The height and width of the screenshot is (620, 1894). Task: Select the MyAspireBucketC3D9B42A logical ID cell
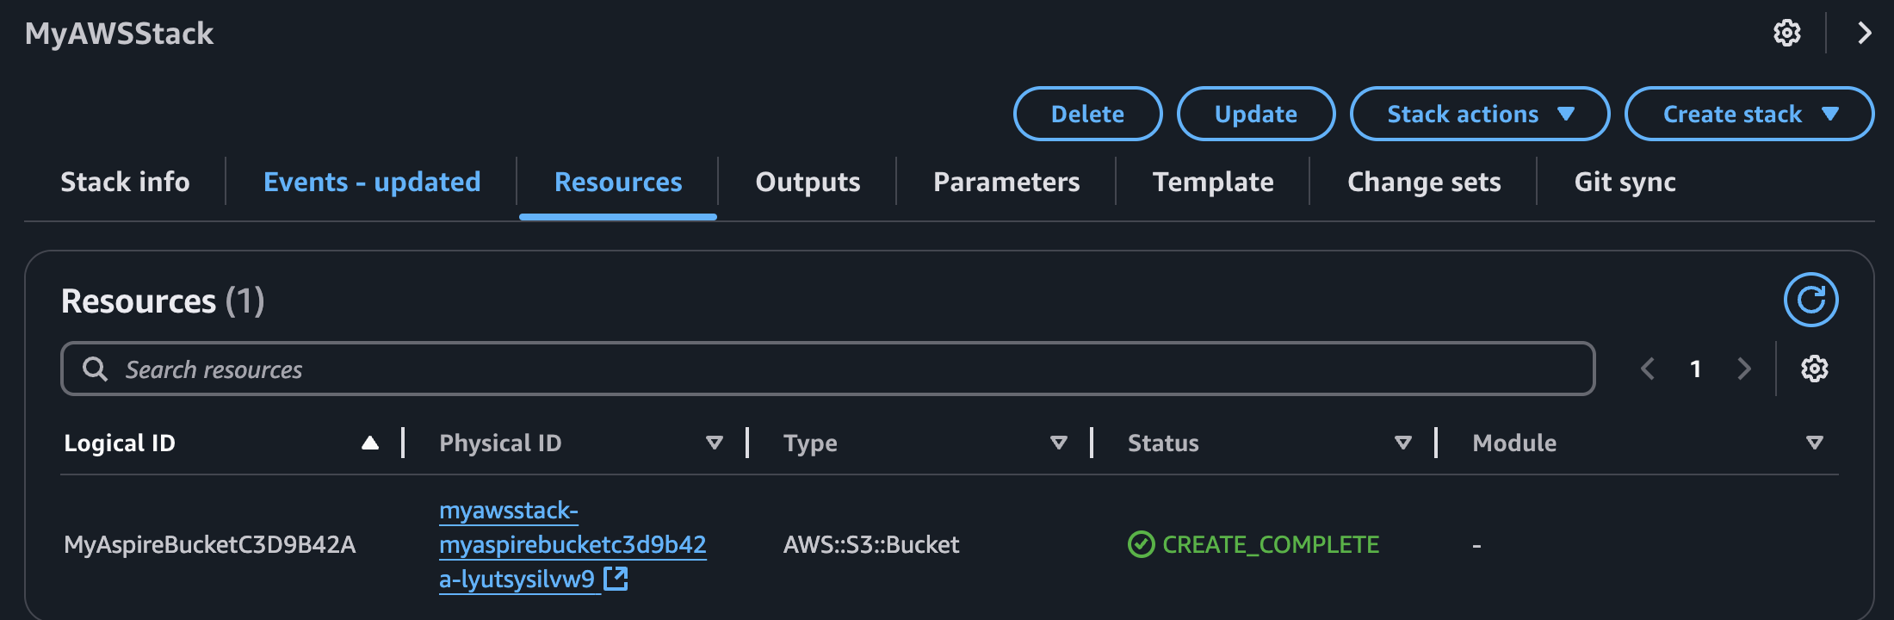tap(209, 544)
